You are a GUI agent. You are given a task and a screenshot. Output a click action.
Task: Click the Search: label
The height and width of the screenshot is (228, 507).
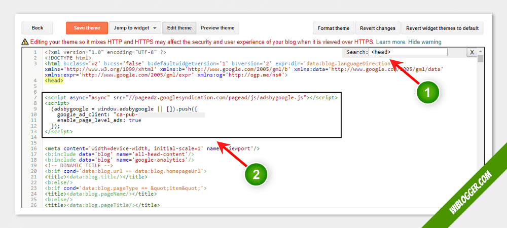point(357,52)
